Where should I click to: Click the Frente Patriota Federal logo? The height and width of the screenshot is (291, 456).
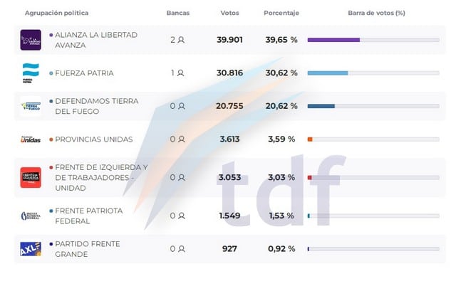pos(31,216)
